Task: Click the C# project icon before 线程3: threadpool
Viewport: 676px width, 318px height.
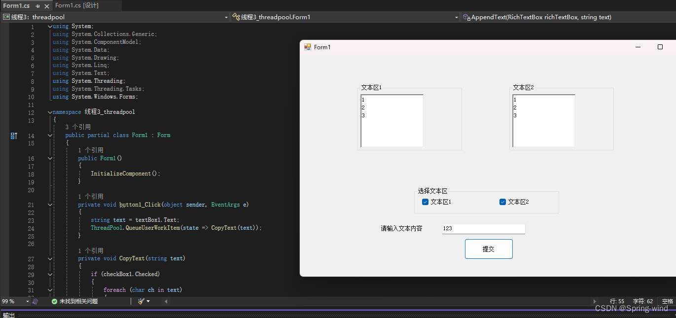Action: click(x=5, y=16)
